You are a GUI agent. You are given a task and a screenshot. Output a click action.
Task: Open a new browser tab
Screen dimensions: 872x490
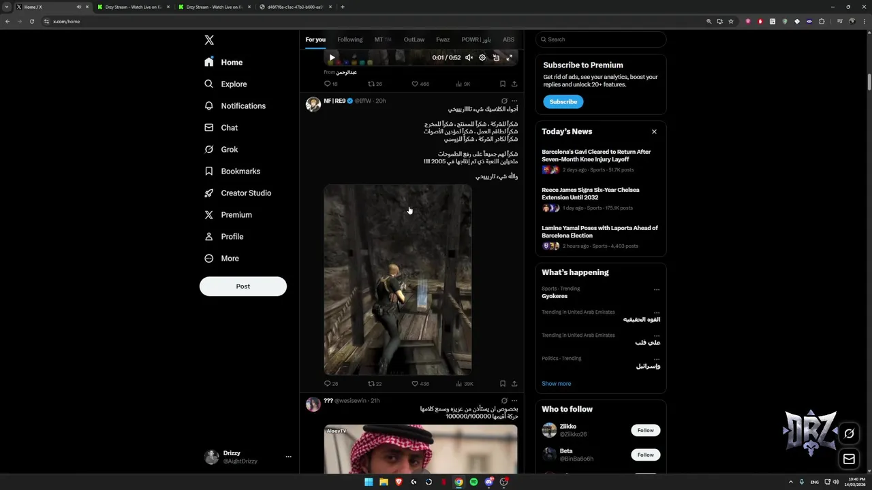click(342, 7)
